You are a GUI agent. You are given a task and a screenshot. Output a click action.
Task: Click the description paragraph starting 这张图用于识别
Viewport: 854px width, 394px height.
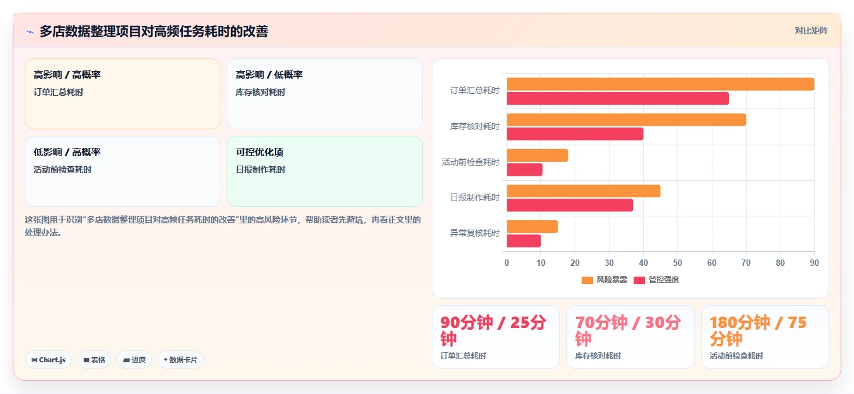point(223,226)
